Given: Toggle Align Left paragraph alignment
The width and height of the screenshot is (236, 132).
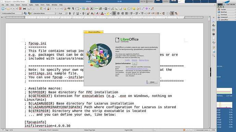Looking at the screenshot, I should pyautogui.click(x=114, y=13).
